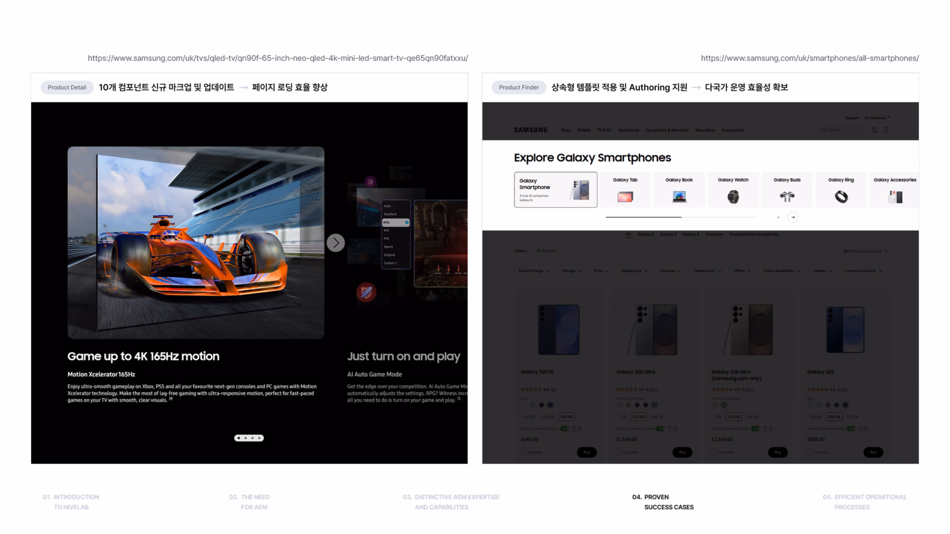950x534 pixels.
Task: Expand the Display Size filter dropdown
Action: (635, 271)
